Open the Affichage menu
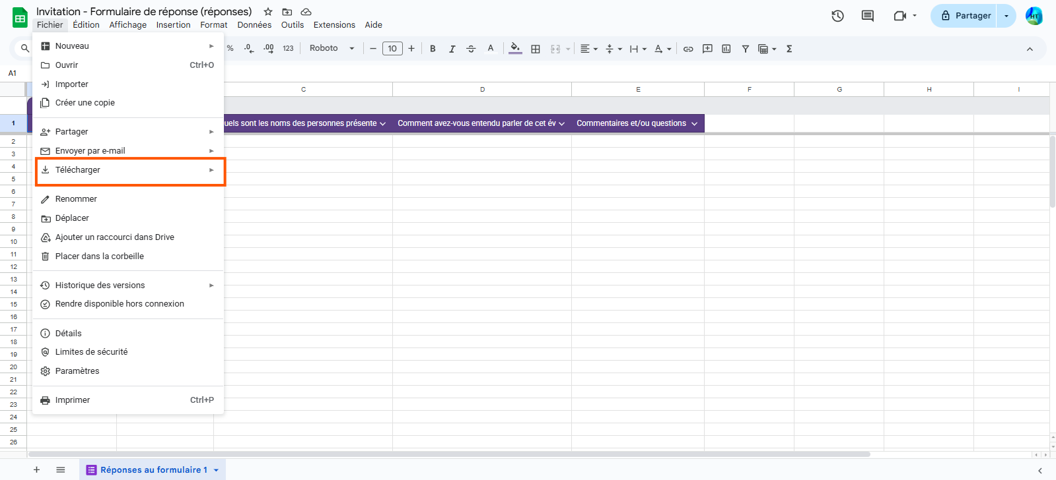Viewport: 1056px width, 480px height. click(128, 25)
